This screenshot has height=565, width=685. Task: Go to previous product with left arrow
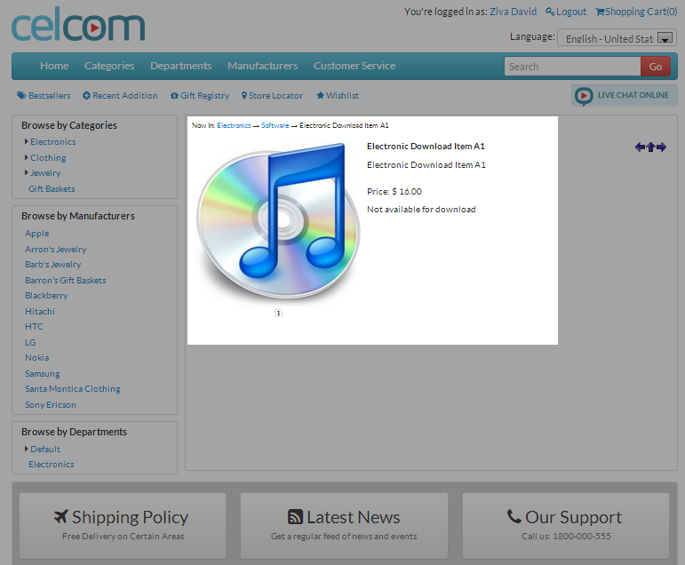[640, 147]
